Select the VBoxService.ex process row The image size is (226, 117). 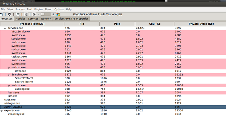point(113,31)
